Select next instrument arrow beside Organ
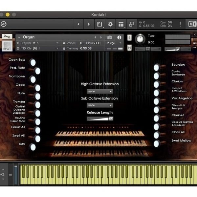 tap(101, 37)
